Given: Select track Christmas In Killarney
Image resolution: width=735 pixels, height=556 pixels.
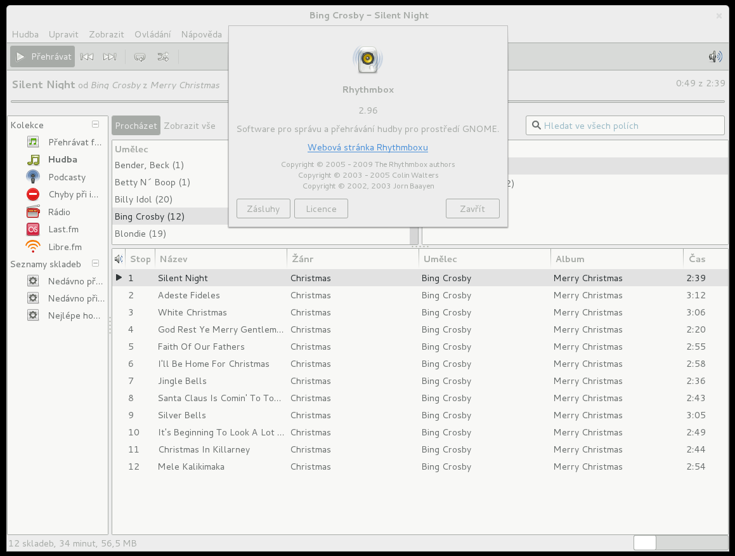Looking at the screenshot, I should pyautogui.click(x=420, y=449).
